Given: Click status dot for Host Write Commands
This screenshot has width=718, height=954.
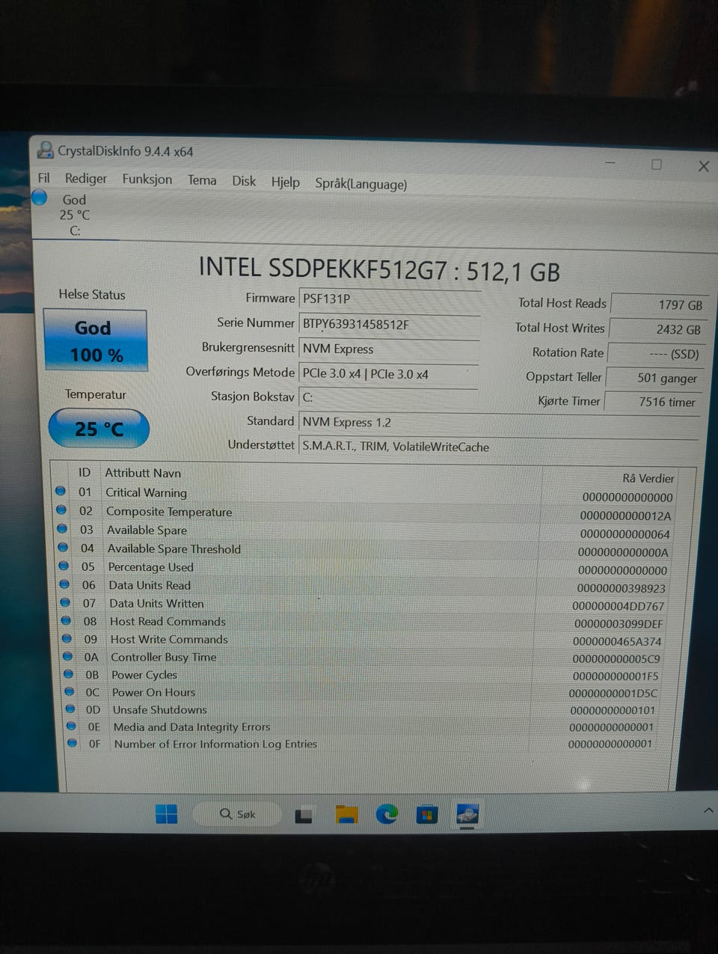Looking at the screenshot, I should pos(67,638).
